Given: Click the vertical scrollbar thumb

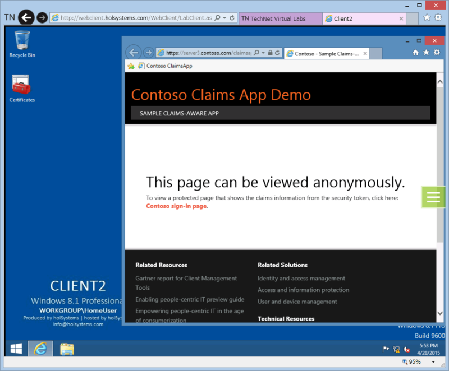Looking at the screenshot, I should (440, 164).
